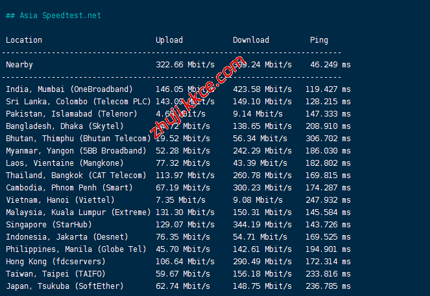Click the Upload column header
Viewport: 430px width, 296px height.
169,40
